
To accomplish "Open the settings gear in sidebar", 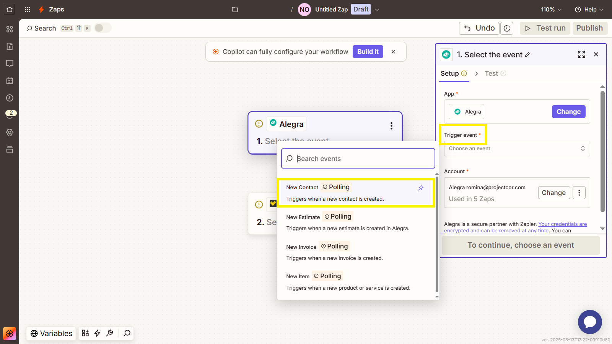I will 10,132.
